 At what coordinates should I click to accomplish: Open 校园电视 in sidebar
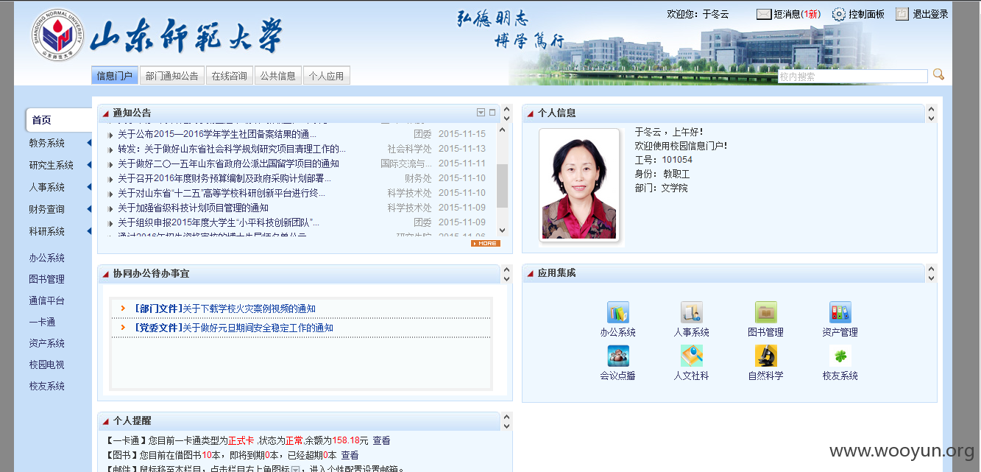[47, 364]
